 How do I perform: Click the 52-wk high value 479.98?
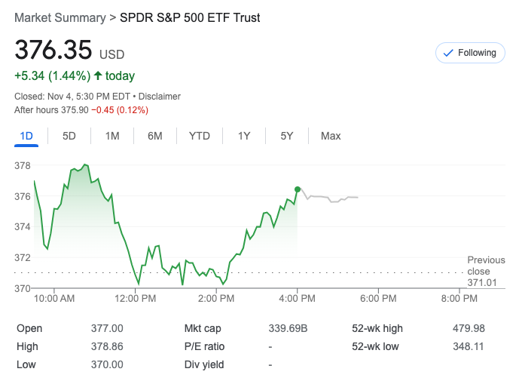coord(469,328)
